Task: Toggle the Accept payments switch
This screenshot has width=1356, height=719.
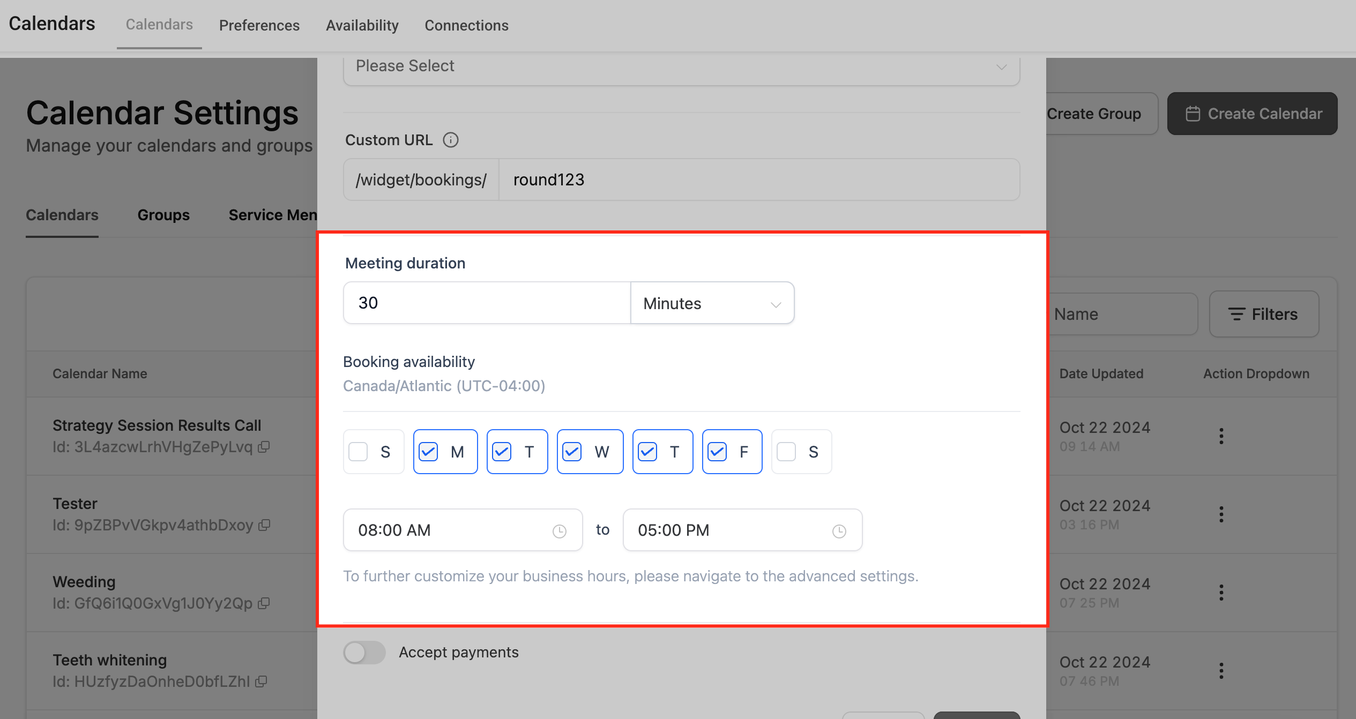Action: click(364, 652)
